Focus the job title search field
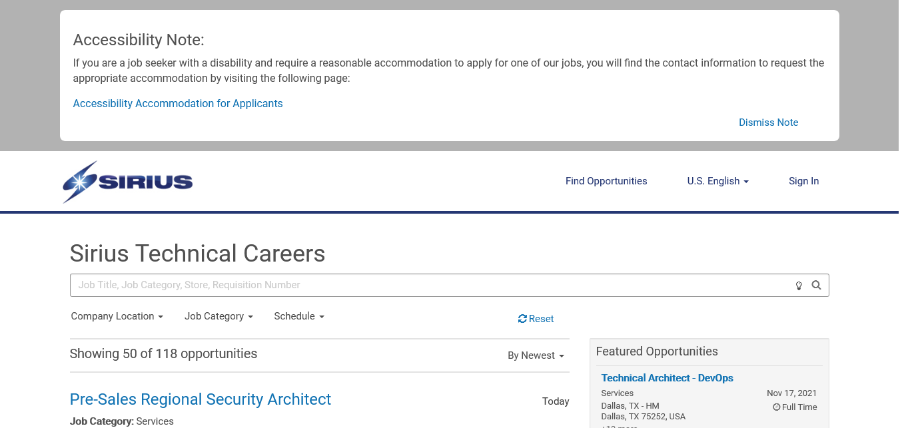The image size is (910, 428). 426,285
